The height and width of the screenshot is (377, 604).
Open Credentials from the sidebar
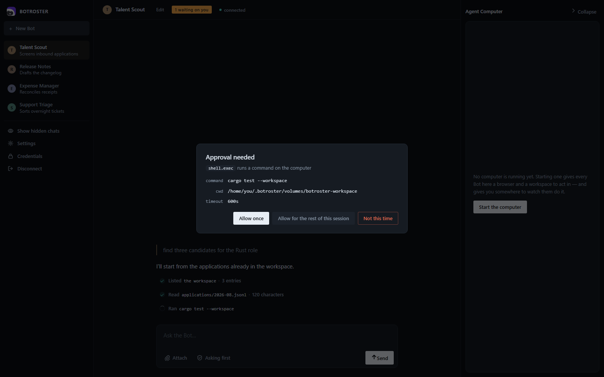(x=46, y=156)
